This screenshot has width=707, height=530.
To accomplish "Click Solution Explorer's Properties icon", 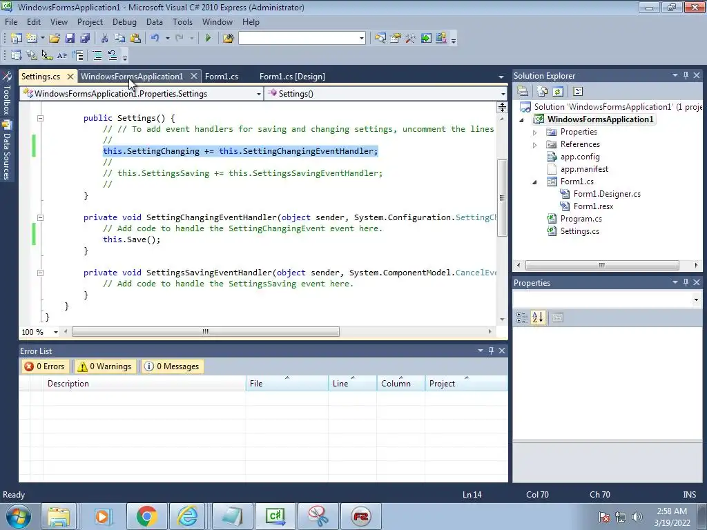I will [x=523, y=92].
